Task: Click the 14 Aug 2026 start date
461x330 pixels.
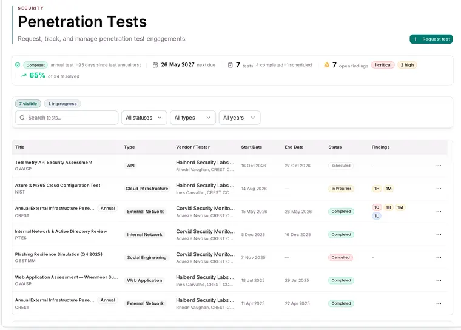Action: pyautogui.click(x=254, y=189)
